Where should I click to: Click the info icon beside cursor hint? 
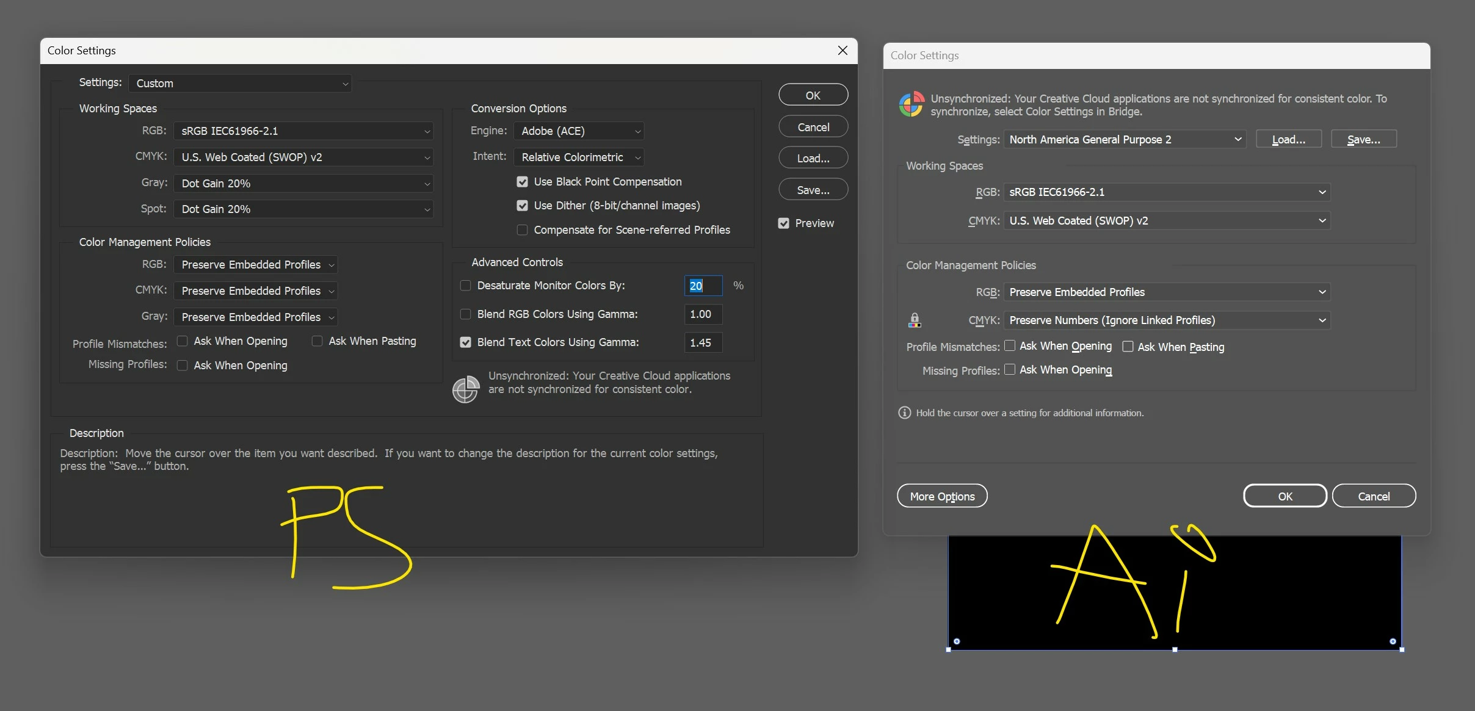pyautogui.click(x=904, y=413)
